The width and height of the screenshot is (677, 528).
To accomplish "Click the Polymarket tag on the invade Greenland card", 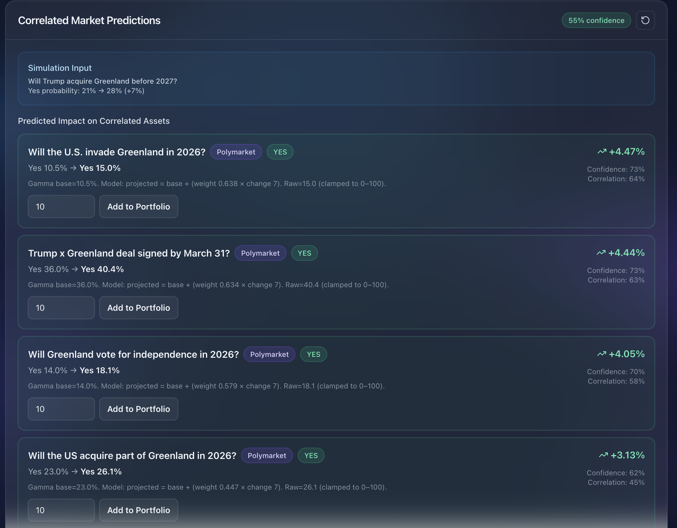I will click(x=236, y=152).
